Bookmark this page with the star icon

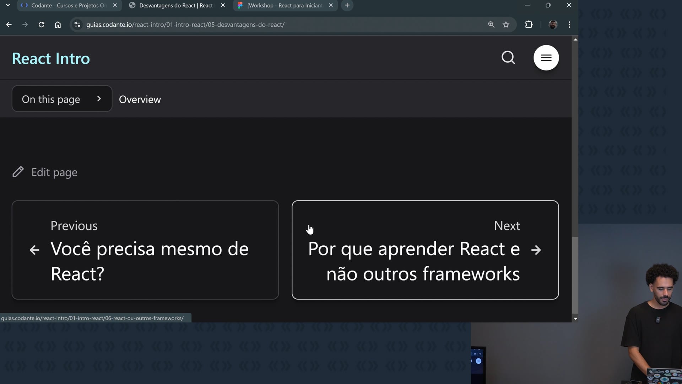click(x=506, y=25)
